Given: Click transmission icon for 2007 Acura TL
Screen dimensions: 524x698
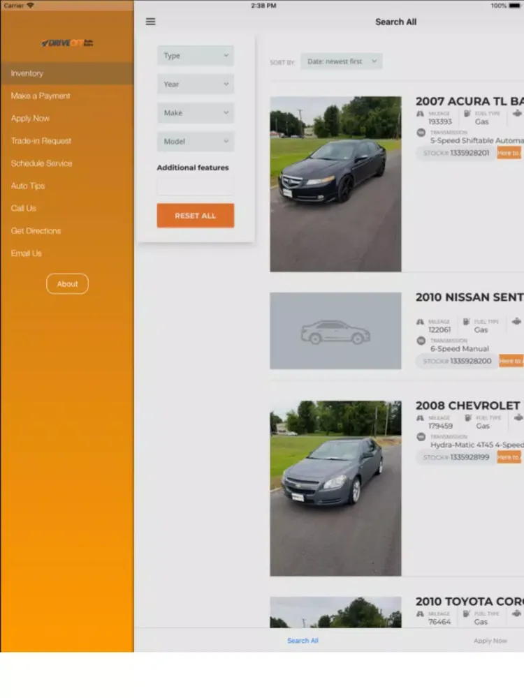Looking at the screenshot, I should 421,133.
